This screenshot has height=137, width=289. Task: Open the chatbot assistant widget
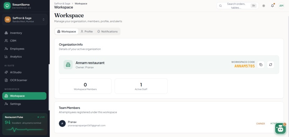tap(280, 128)
